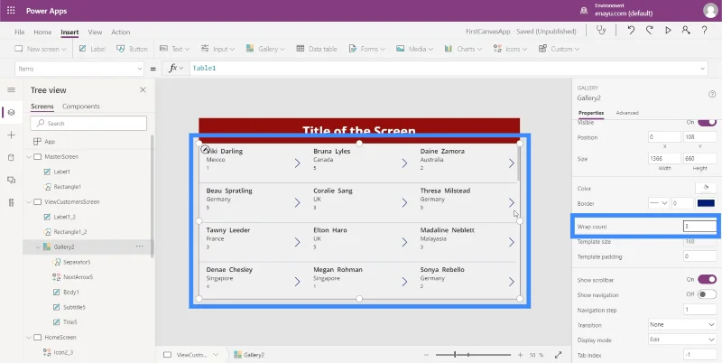Image resolution: width=722 pixels, height=363 pixels.
Task: Open the Color fill picker
Action: point(706,188)
